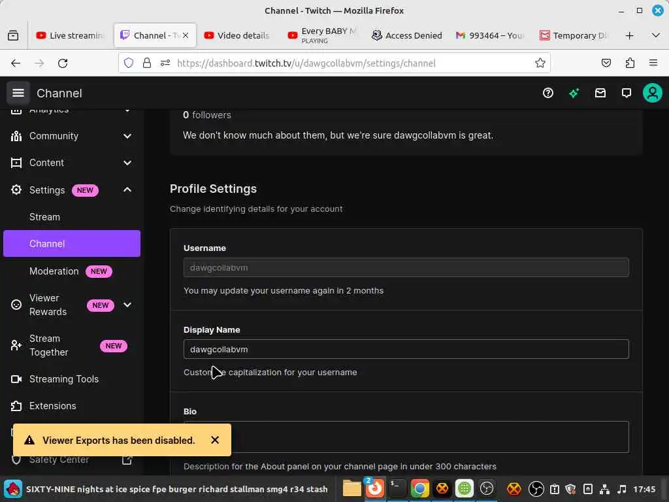Viewport: 669px width, 502px height.
Task: Click the Stream Together person-plus icon
Action: (16, 345)
